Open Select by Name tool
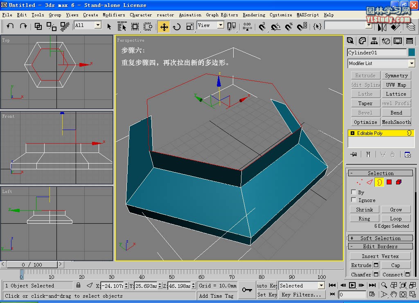 (x=122, y=26)
